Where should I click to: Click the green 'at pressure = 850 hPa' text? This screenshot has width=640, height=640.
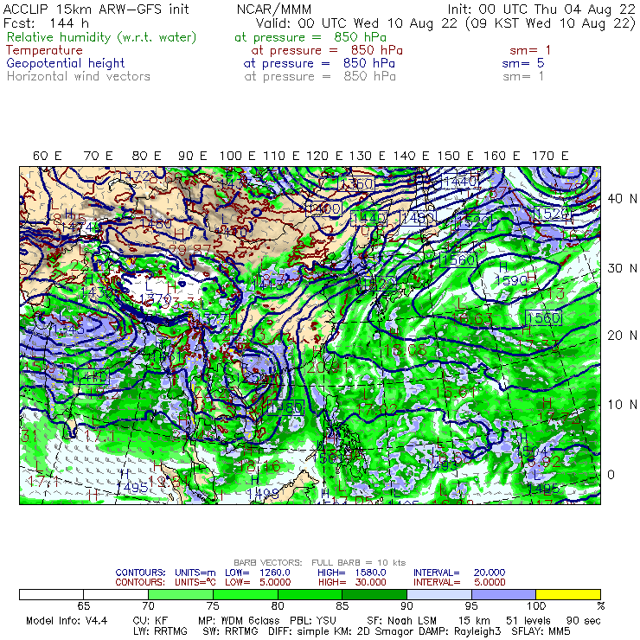point(310,37)
